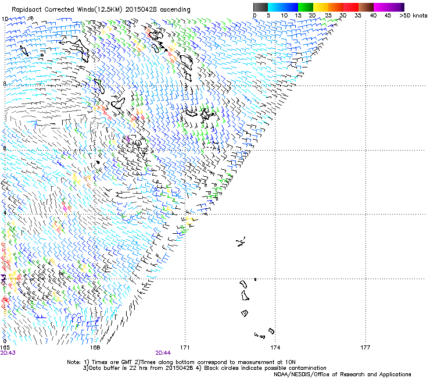Screen dimensions: 430x378
Task: Click the green 15-20 knots legend color
Action: point(306,7)
